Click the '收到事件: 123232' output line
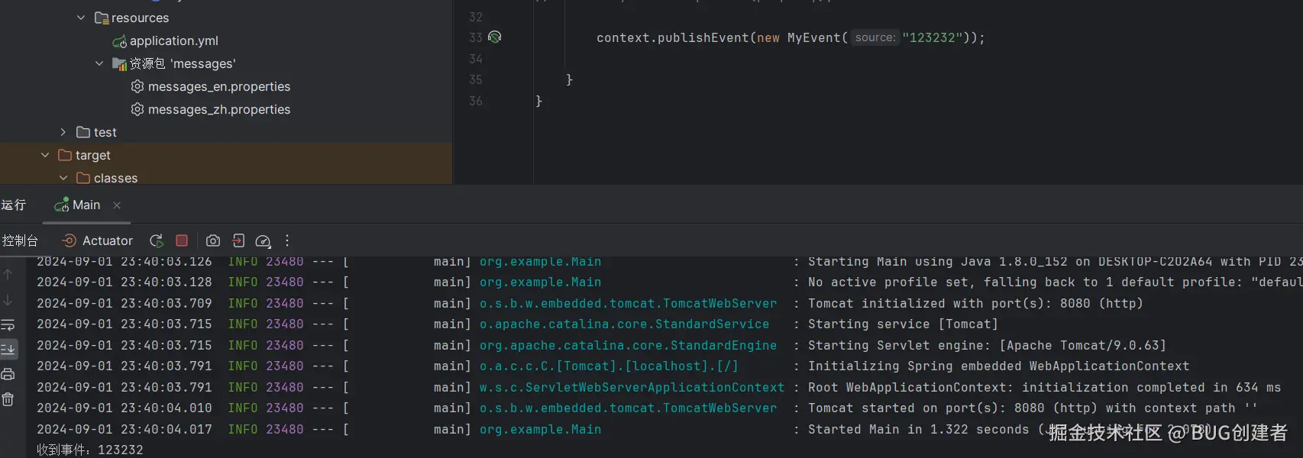The image size is (1303, 458). tap(90, 450)
